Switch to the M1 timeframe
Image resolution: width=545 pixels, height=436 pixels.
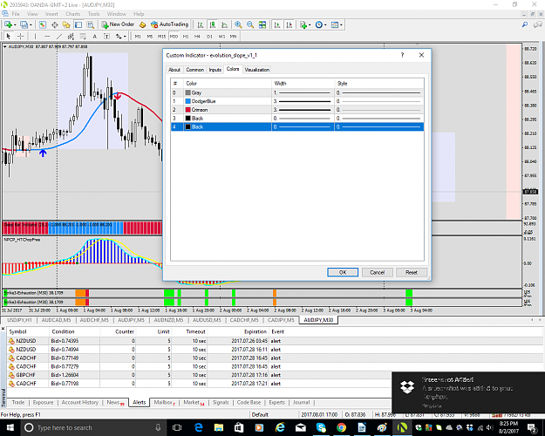click(x=138, y=36)
